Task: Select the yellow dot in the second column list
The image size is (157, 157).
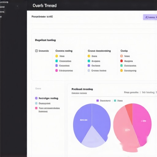Action: [57, 56]
